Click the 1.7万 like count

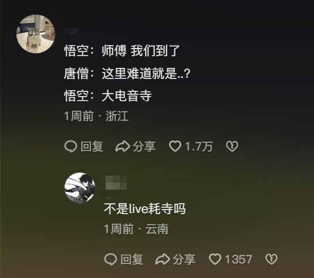pos(199,146)
